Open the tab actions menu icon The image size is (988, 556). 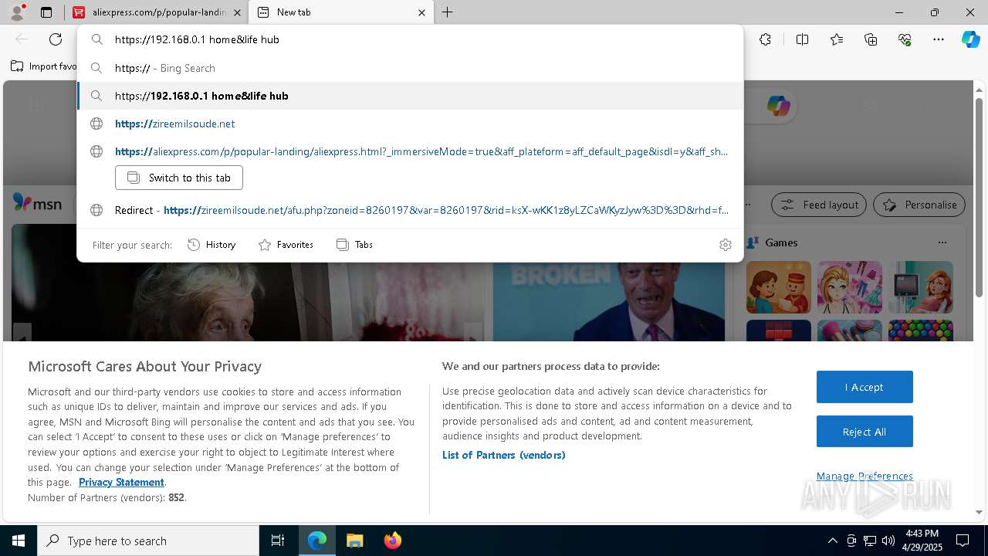click(46, 12)
